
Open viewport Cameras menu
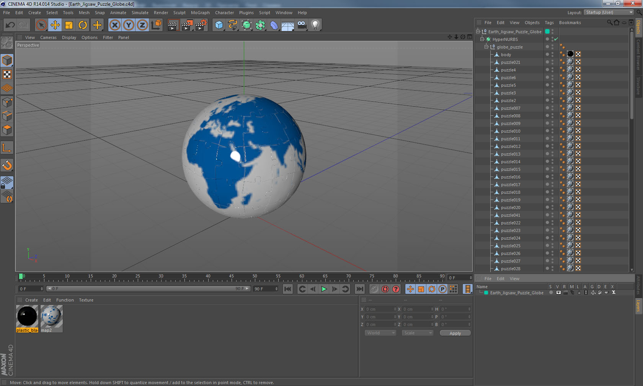pyautogui.click(x=48, y=37)
